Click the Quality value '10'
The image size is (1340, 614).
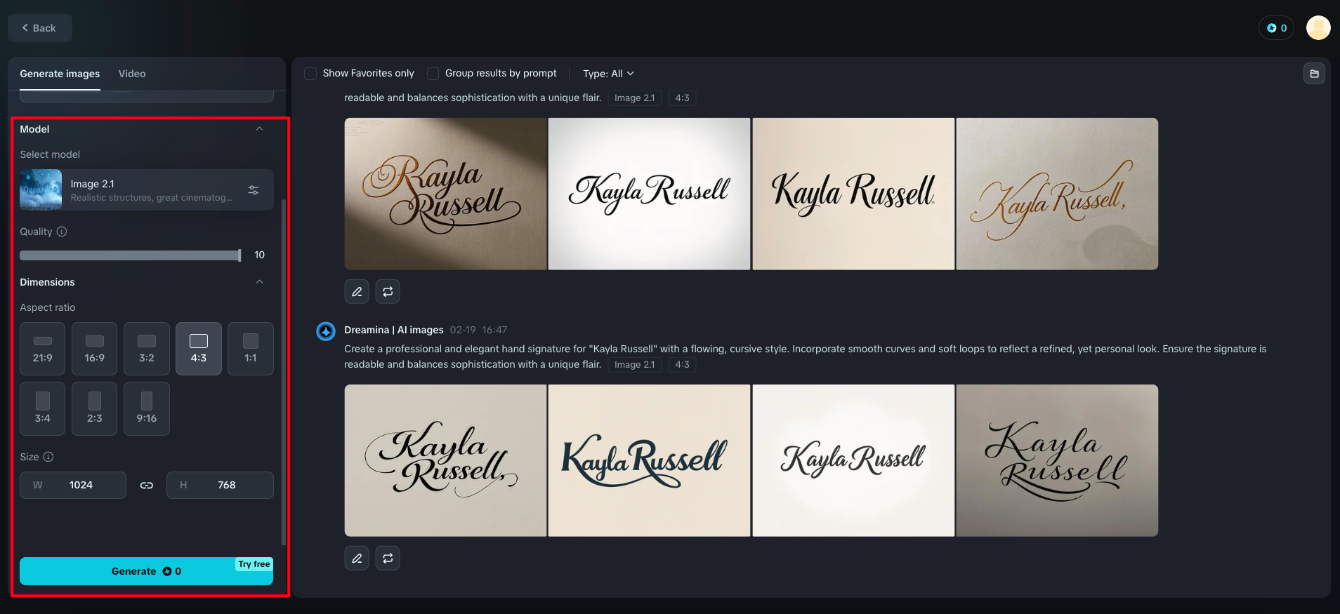pyautogui.click(x=259, y=255)
